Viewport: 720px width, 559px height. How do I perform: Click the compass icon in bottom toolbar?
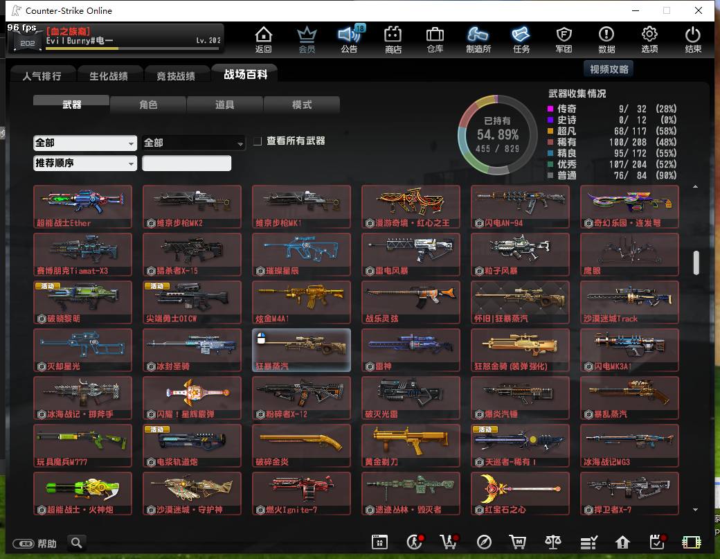(x=484, y=542)
